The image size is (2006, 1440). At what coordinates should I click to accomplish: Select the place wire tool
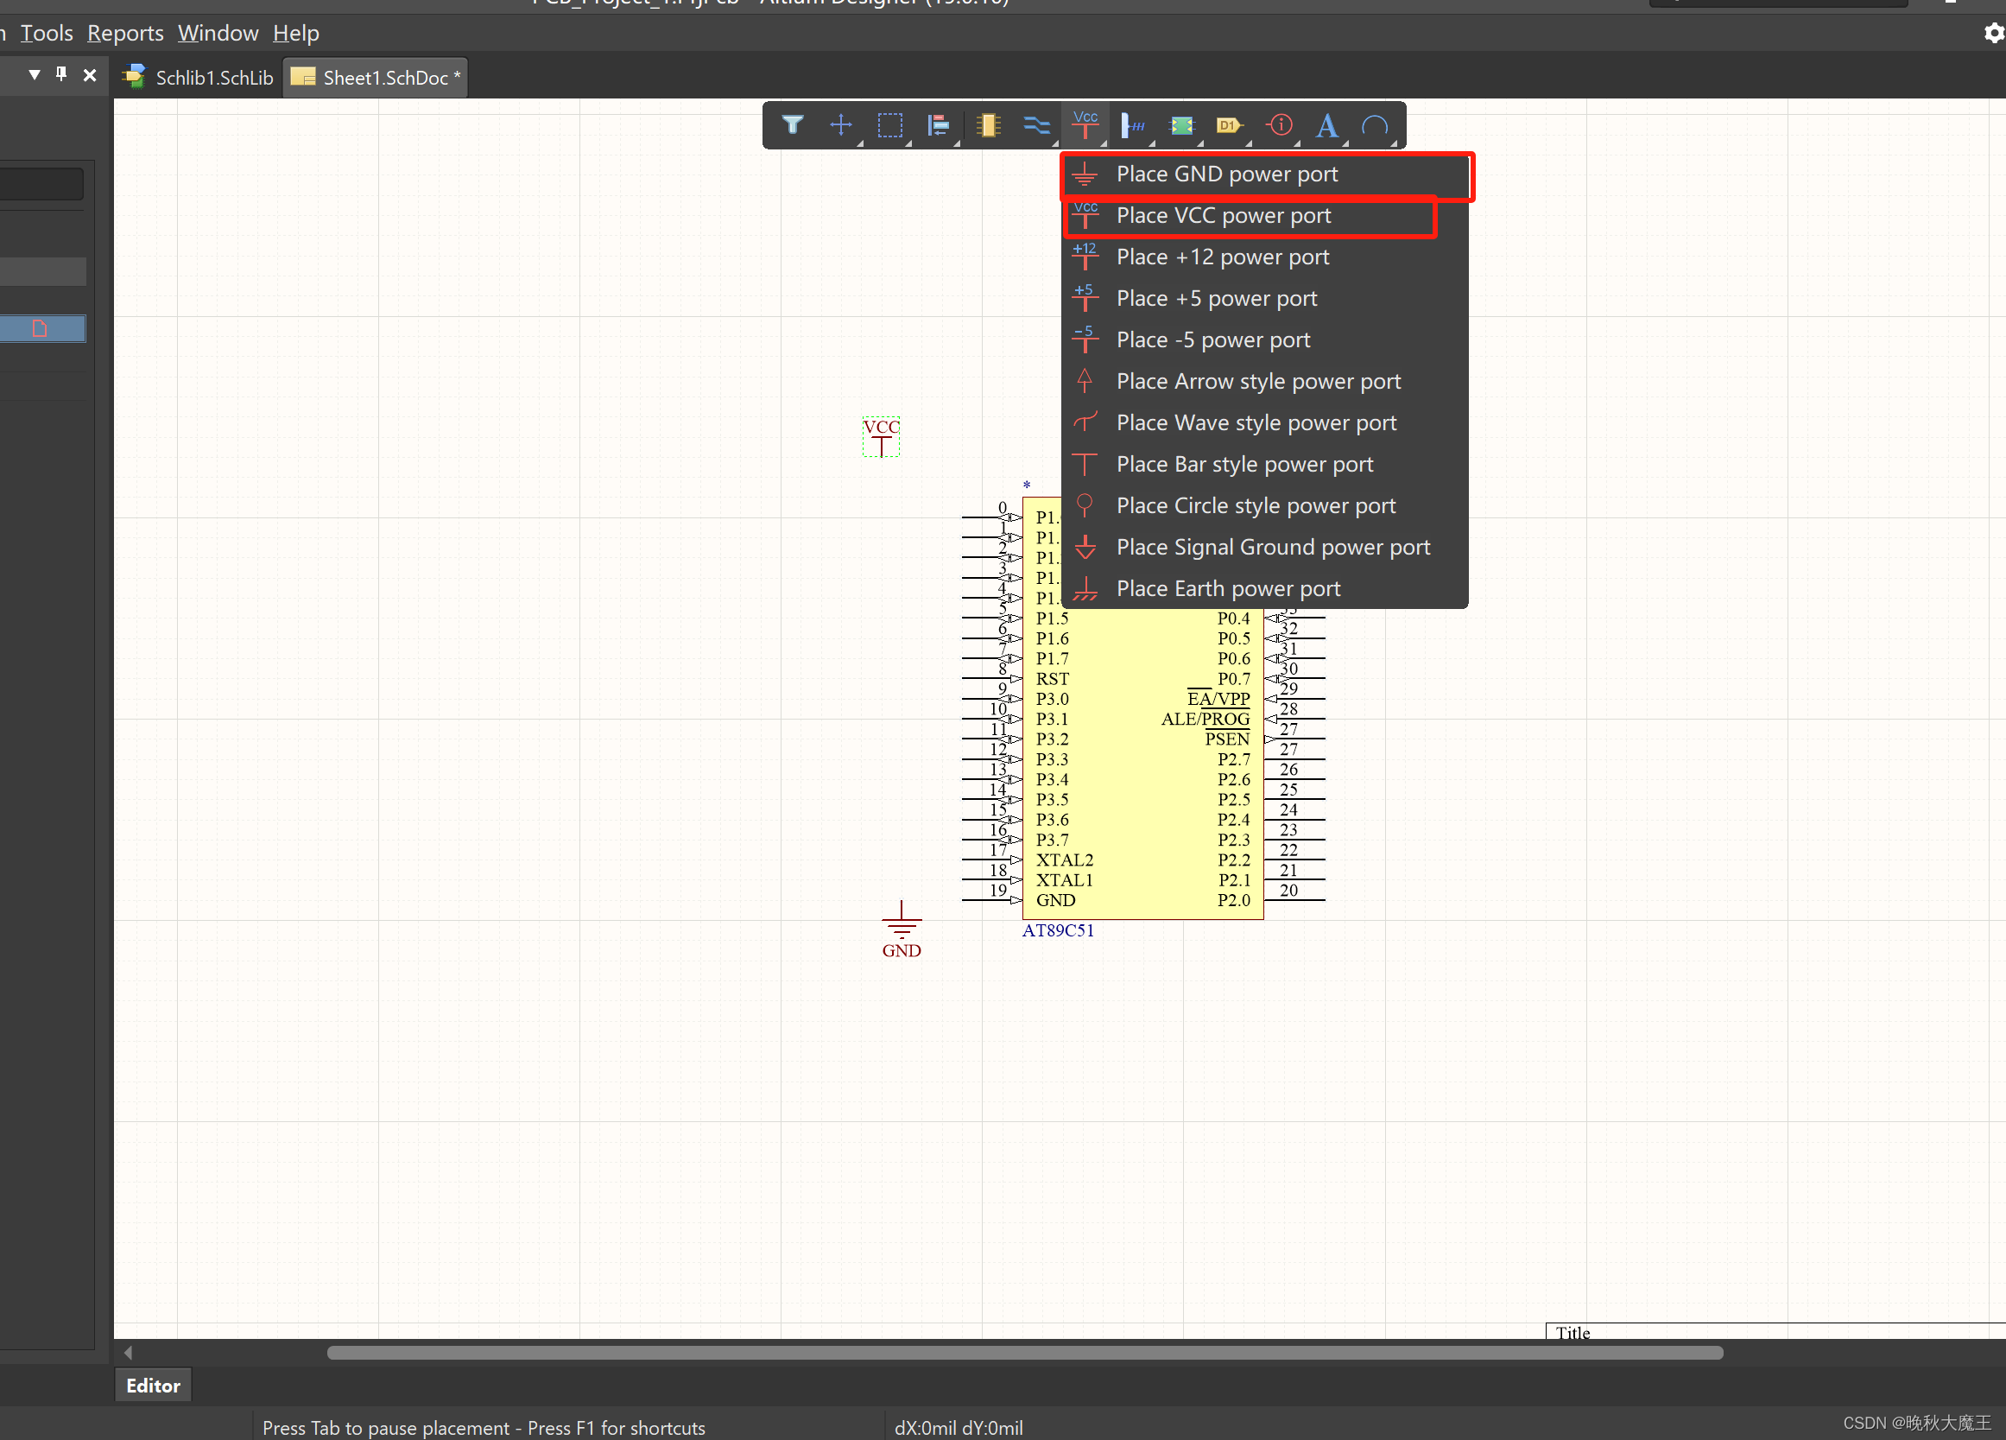pyautogui.click(x=1035, y=124)
